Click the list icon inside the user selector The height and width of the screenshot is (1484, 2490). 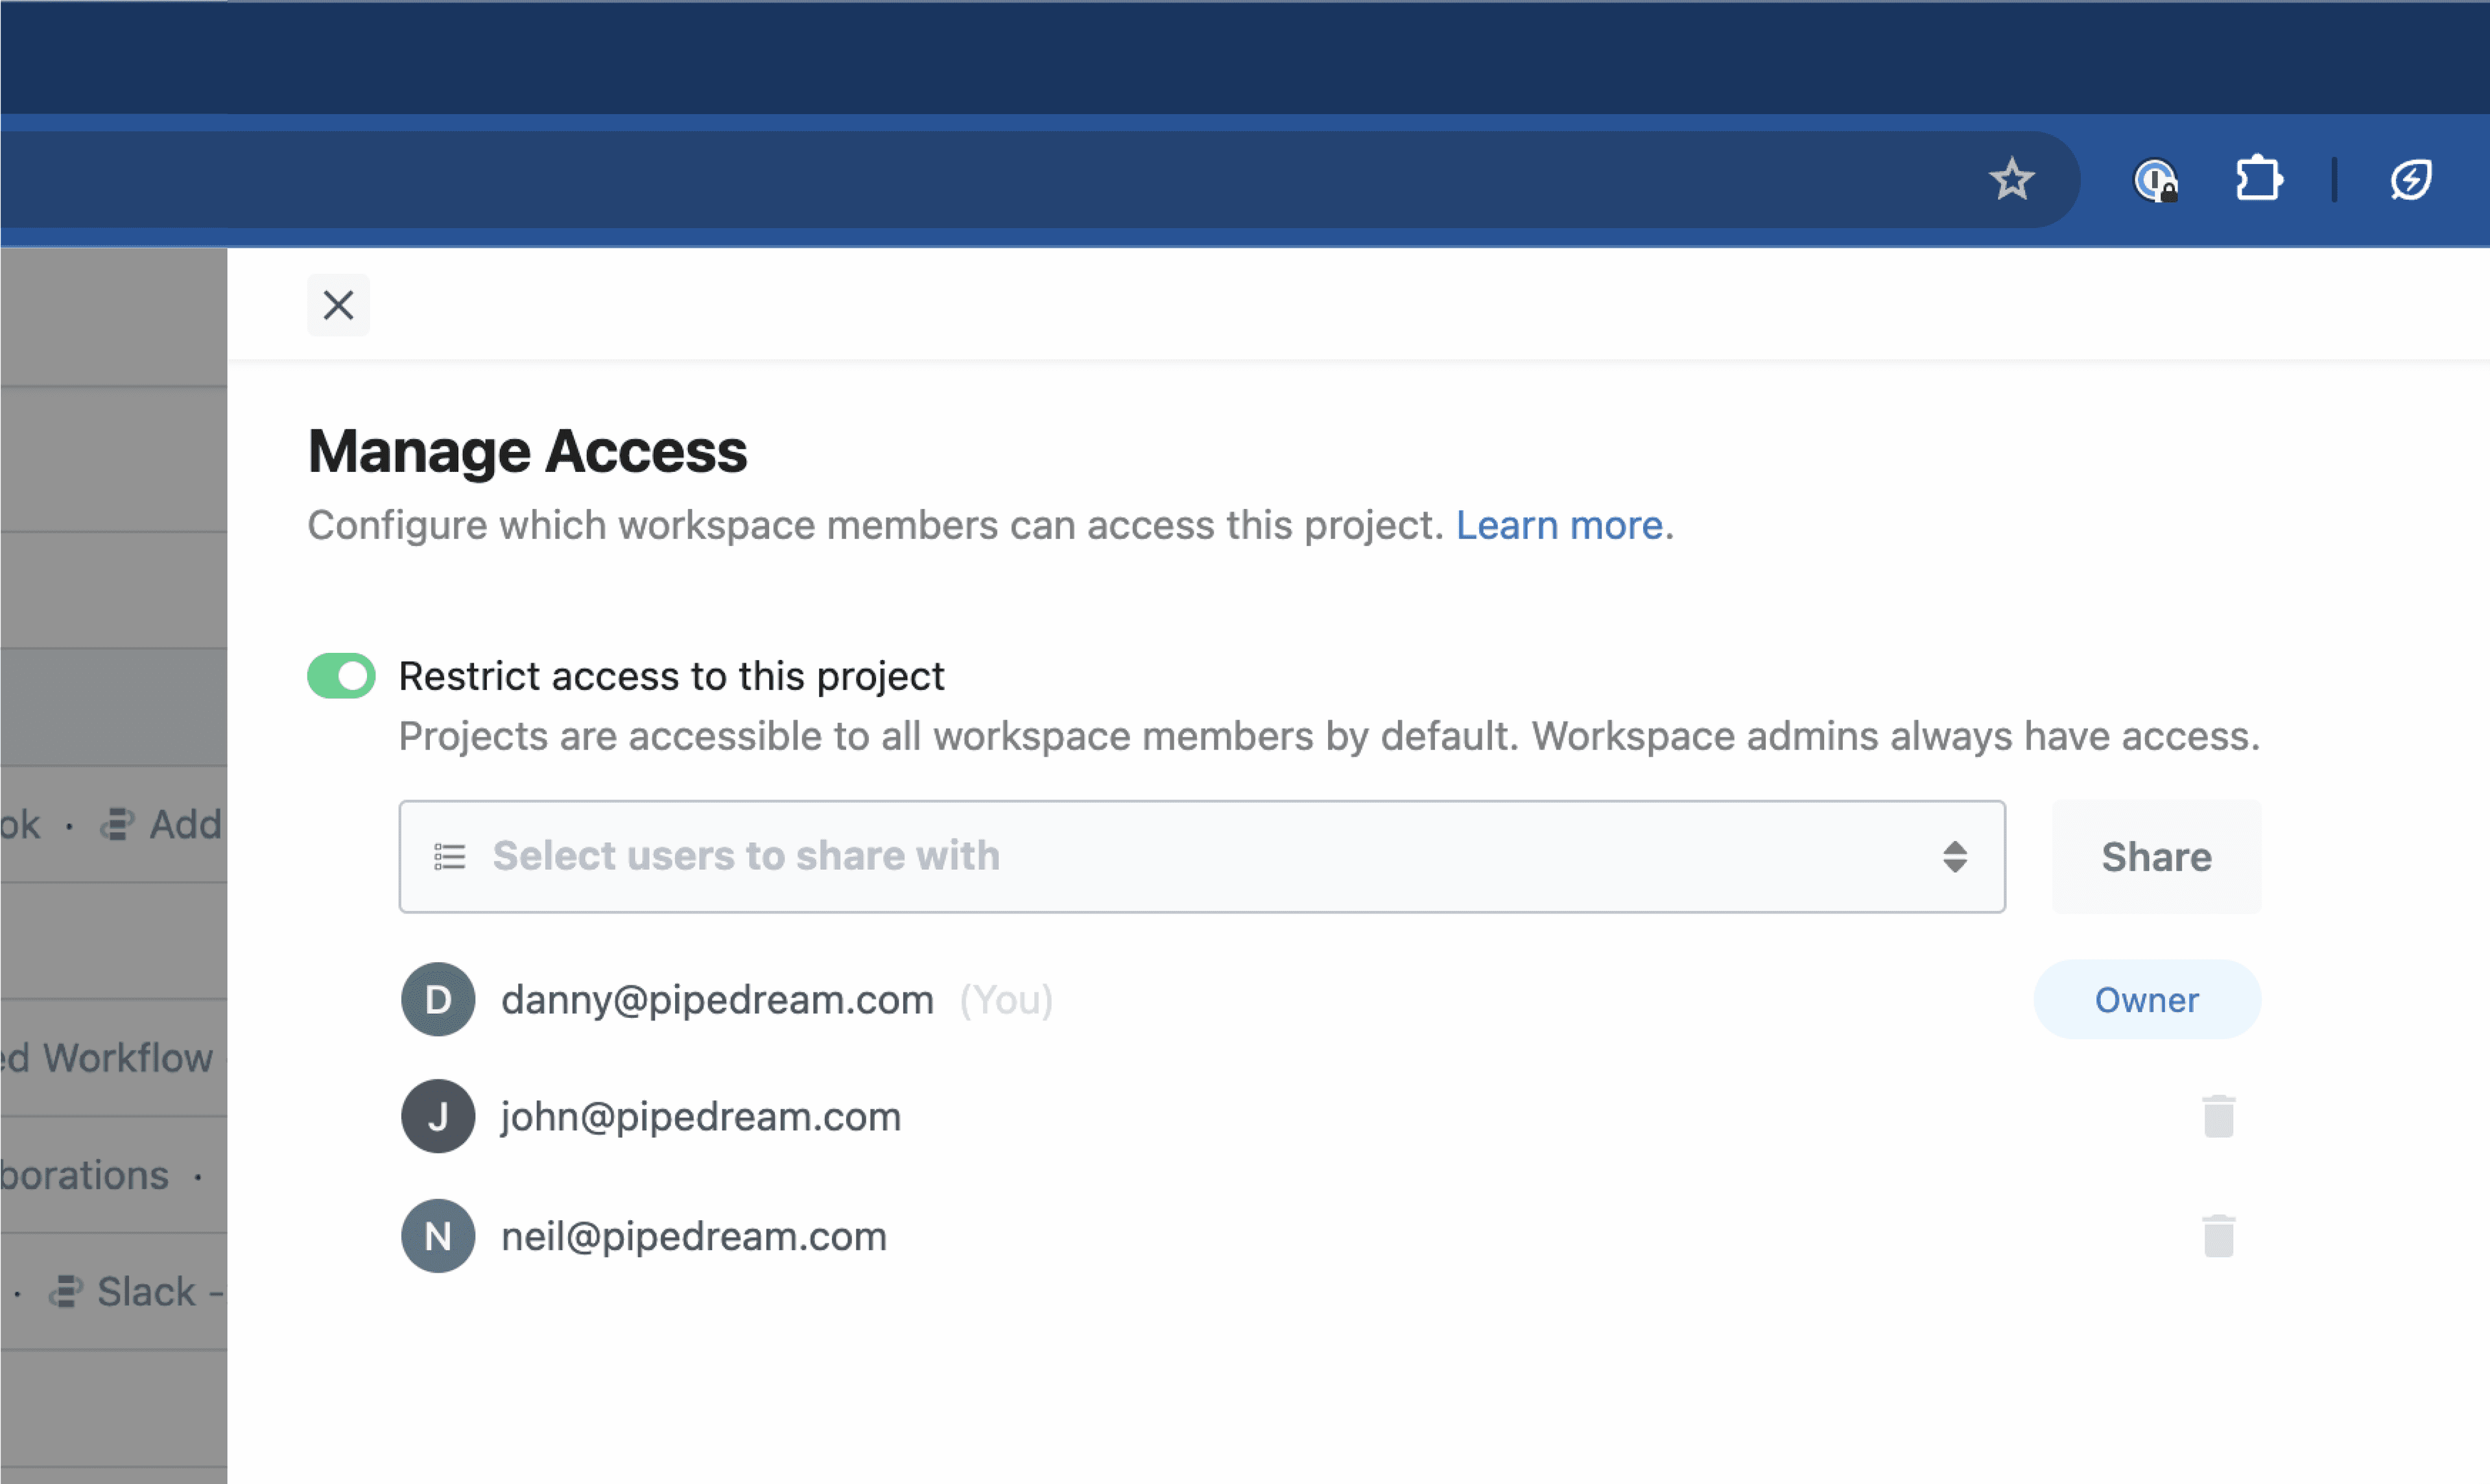pyautogui.click(x=449, y=857)
